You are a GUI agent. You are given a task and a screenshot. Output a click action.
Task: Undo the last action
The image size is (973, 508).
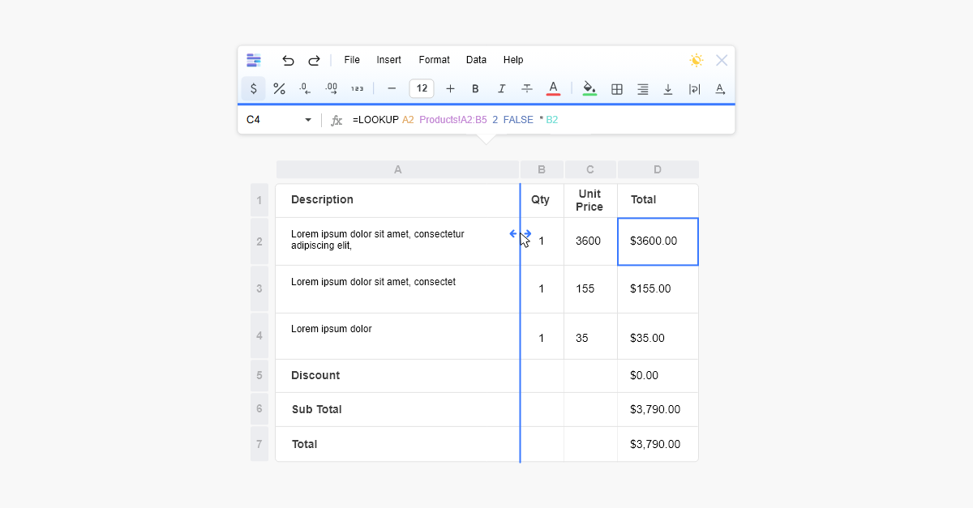288,60
